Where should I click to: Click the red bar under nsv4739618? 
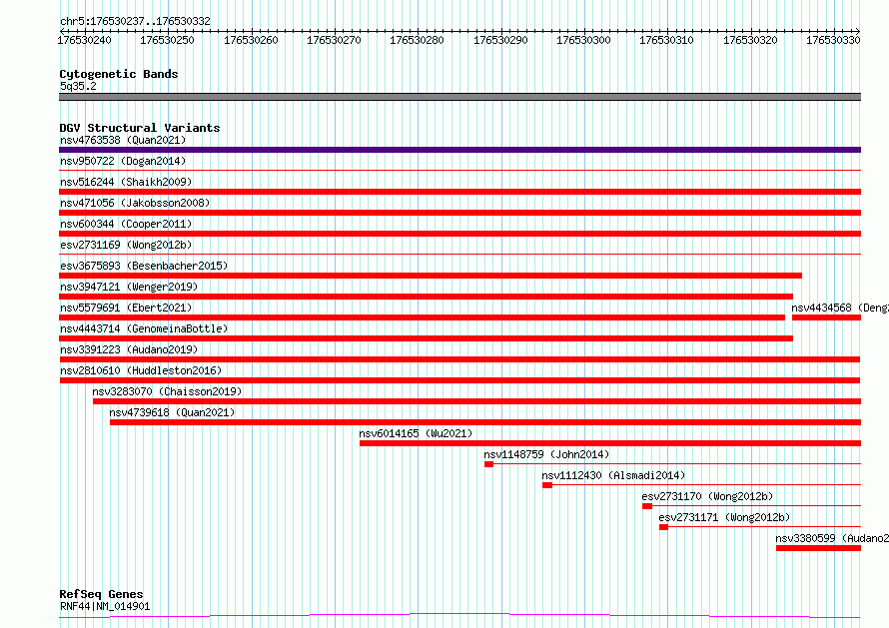coord(485,422)
